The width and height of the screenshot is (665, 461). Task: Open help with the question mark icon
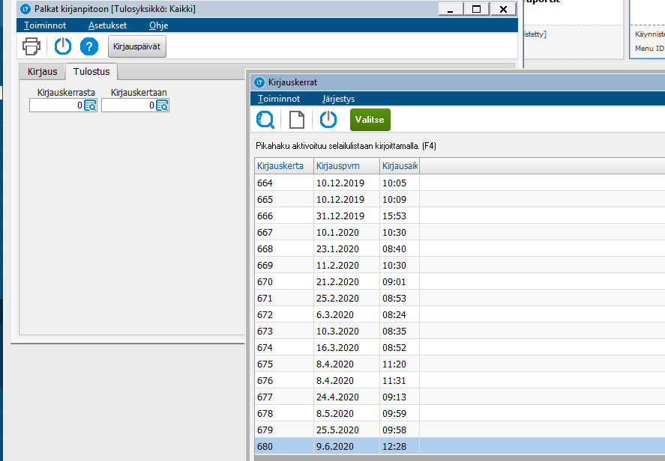89,46
